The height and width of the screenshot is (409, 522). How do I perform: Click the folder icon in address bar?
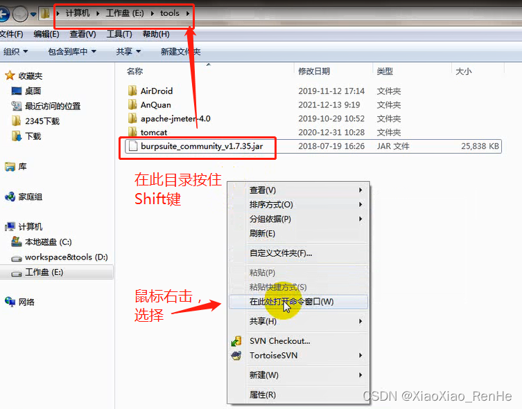(x=45, y=14)
